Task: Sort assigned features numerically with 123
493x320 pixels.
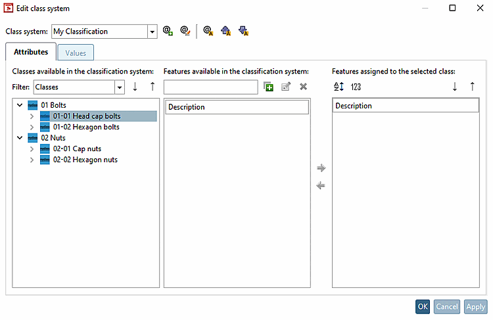Action: pyautogui.click(x=356, y=87)
